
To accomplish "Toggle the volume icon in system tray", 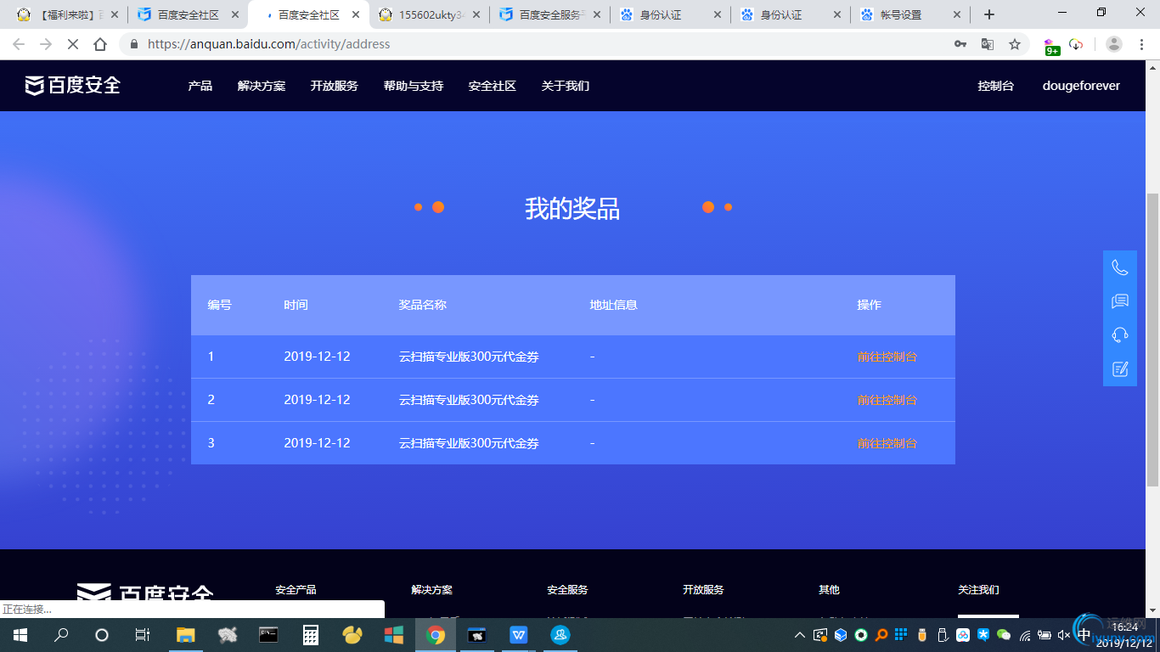I will coord(1064,635).
